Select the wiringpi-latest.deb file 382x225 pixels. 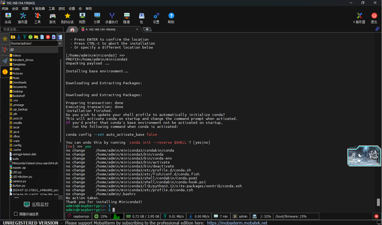pos(24,154)
